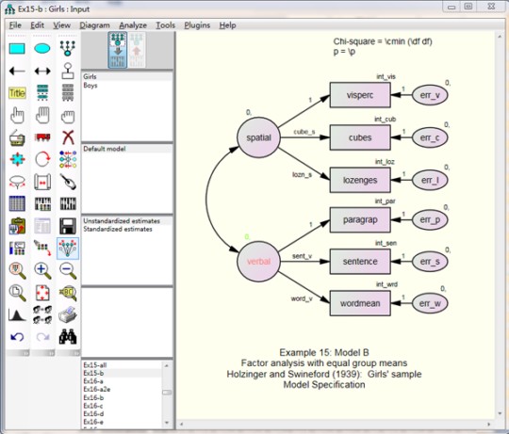The width and height of the screenshot is (509, 434).
Task: Open the Analyze menu
Action: click(x=133, y=25)
